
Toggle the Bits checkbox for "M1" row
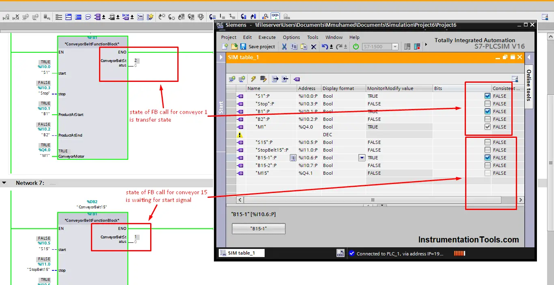tap(487, 127)
